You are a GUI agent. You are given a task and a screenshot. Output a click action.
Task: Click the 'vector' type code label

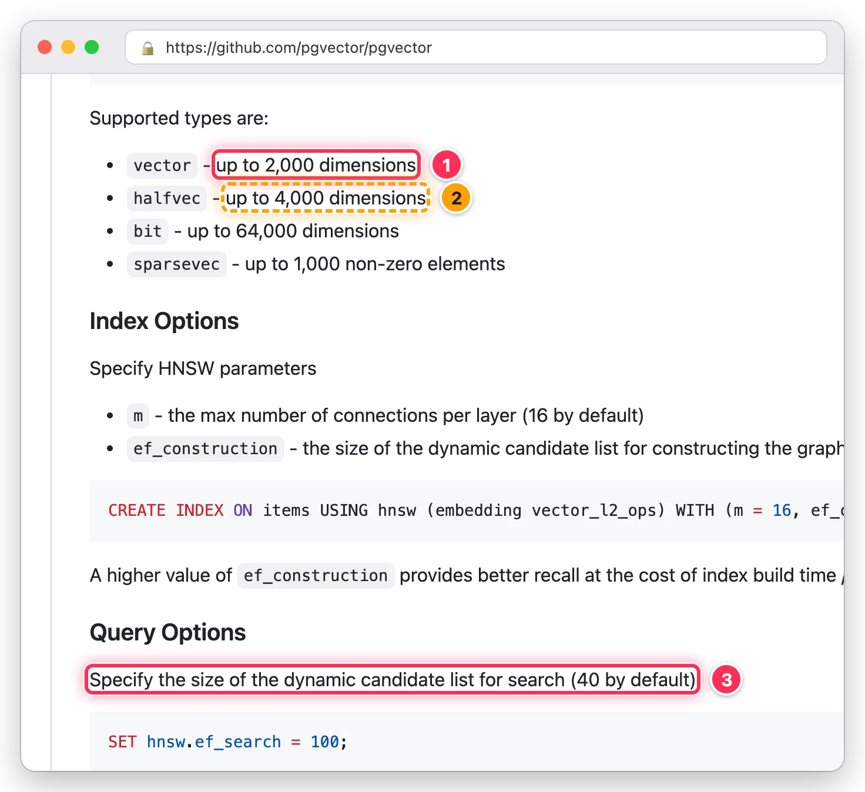click(x=162, y=166)
